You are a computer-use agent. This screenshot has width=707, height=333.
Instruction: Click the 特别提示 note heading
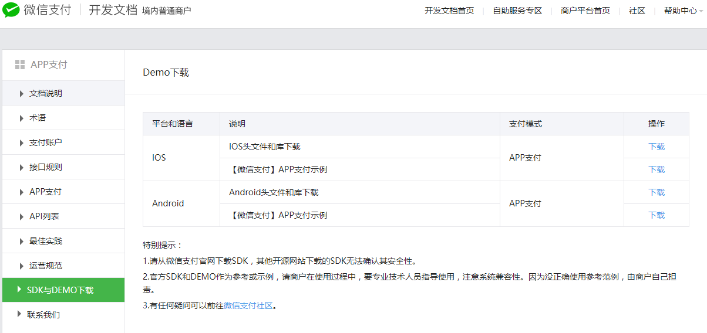pyautogui.click(x=163, y=244)
